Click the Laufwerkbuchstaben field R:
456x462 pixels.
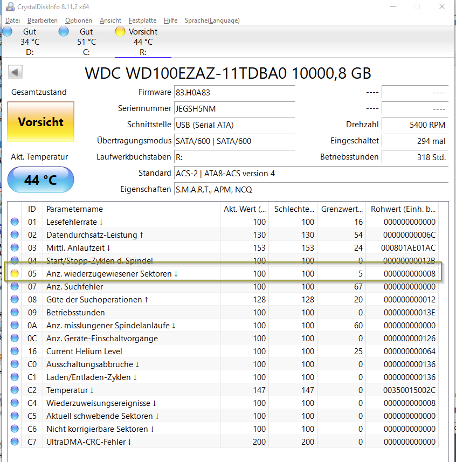[234, 157]
